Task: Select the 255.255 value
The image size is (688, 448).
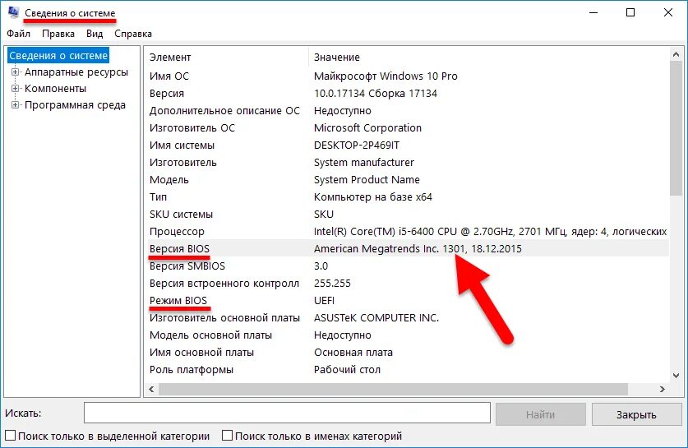Action: [x=332, y=284]
